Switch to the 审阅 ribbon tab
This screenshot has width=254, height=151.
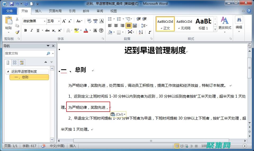(x=100, y=11)
